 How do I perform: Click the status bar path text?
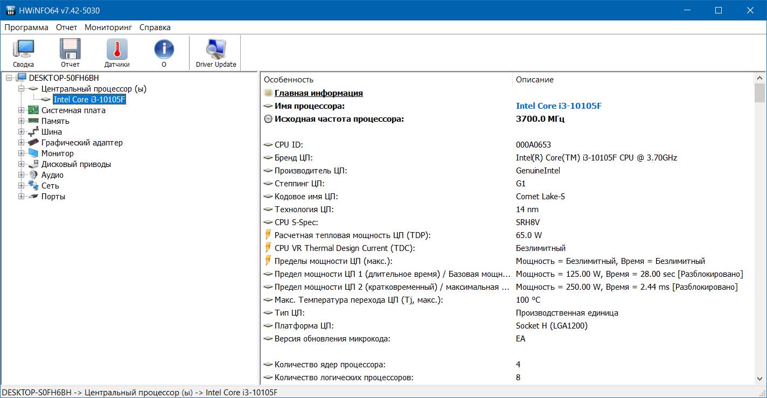[140, 392]
